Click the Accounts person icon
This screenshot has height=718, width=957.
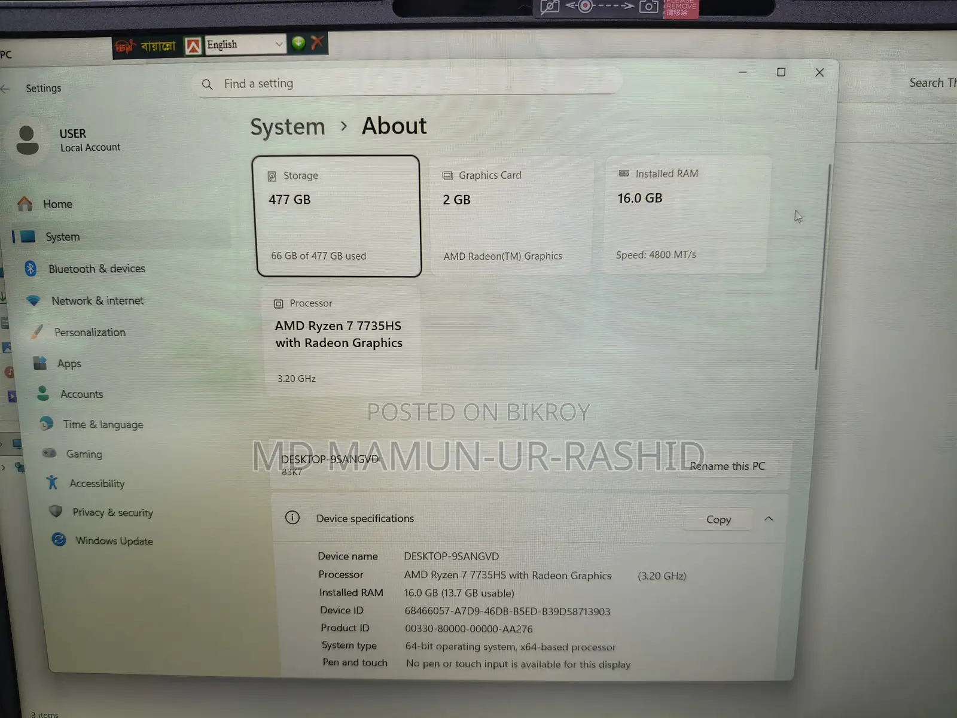tap(43, 393)
